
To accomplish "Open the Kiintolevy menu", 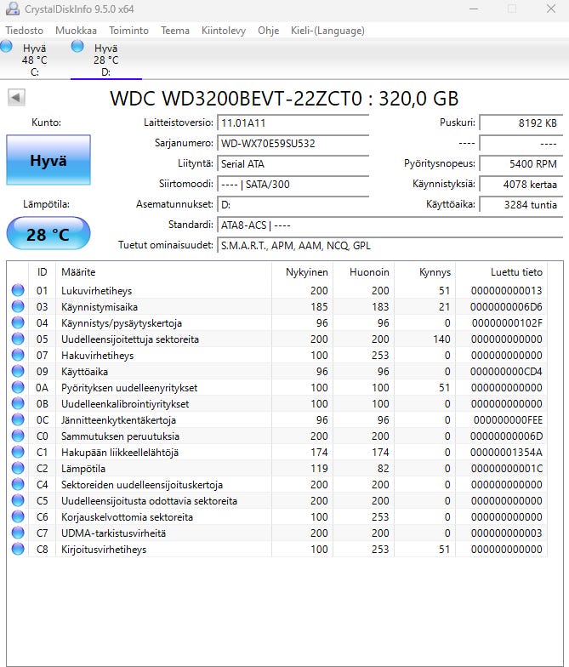I will click(224, 31).
